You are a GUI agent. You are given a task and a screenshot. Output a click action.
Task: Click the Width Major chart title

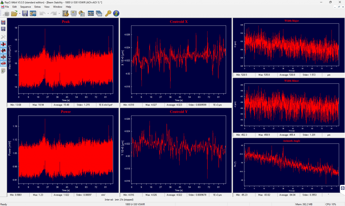click(x=291, y=21)
